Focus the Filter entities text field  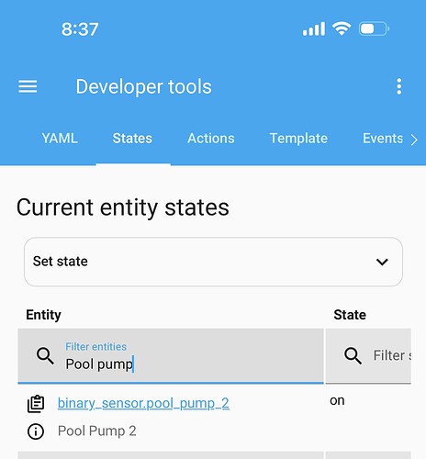pos(171,355)
